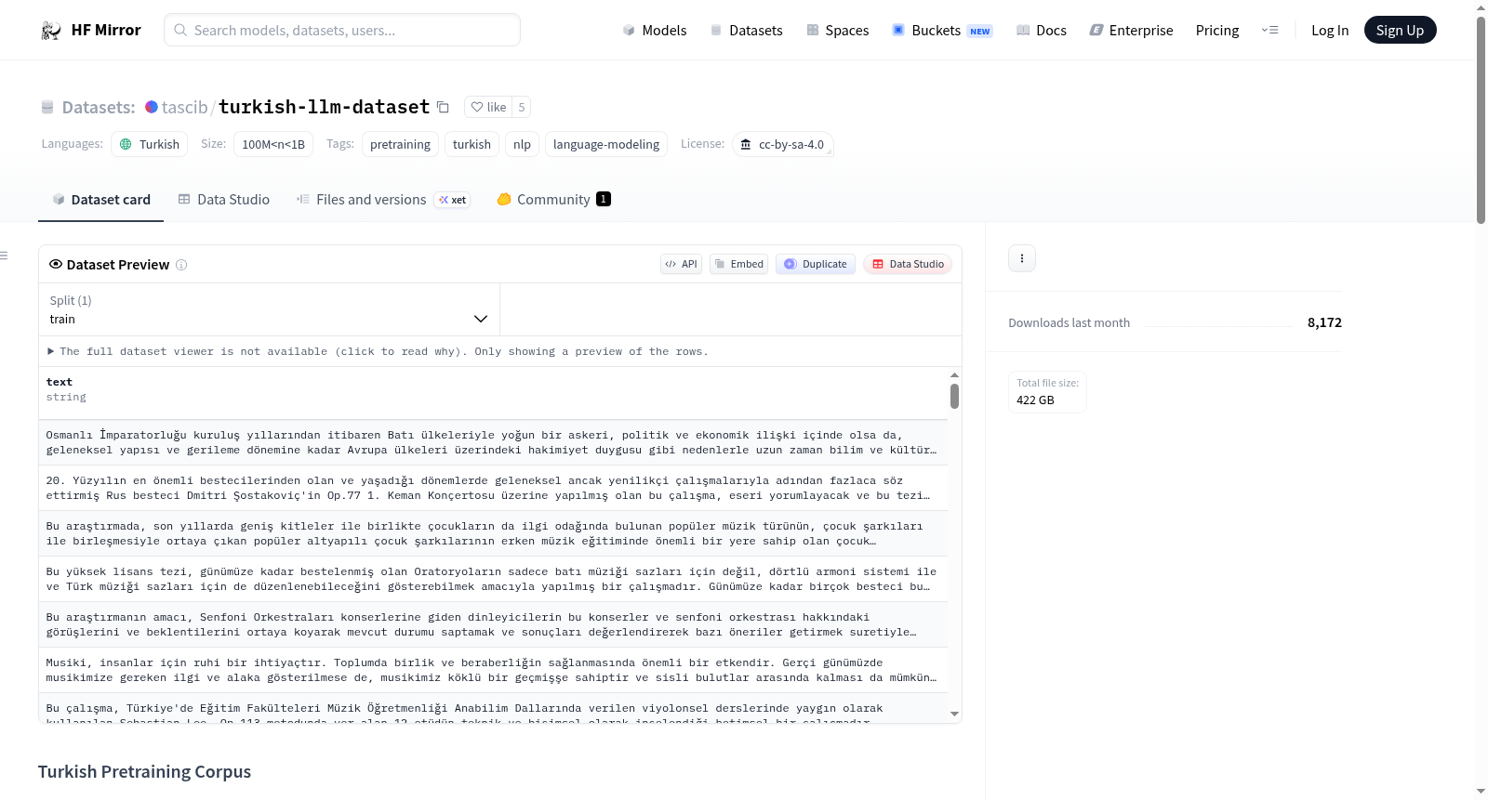Click the left edge table-of-contents icon
Viewport: 1488px width, 800px height.
pyautogui.click(x=5, y=256)
